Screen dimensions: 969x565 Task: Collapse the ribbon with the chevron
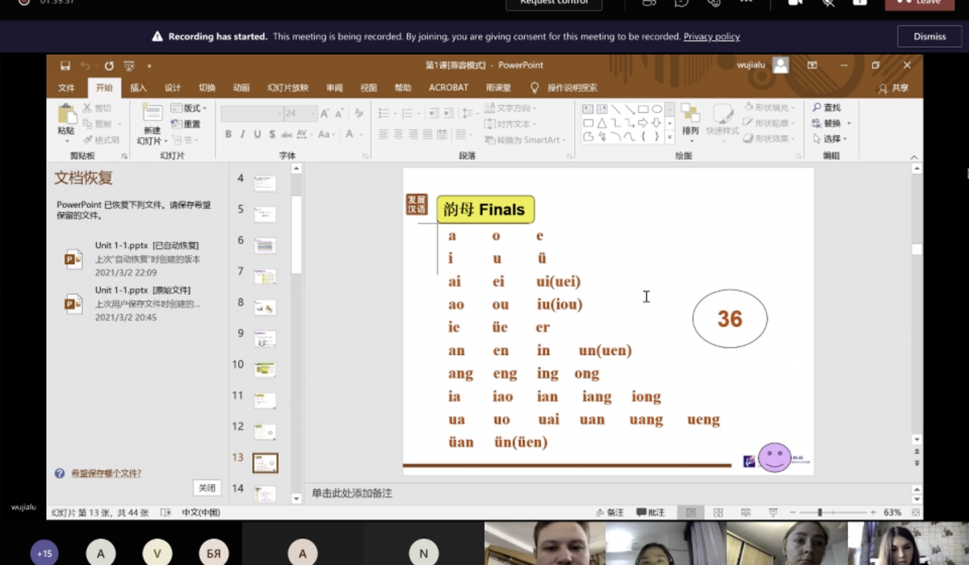coord(913,157)
